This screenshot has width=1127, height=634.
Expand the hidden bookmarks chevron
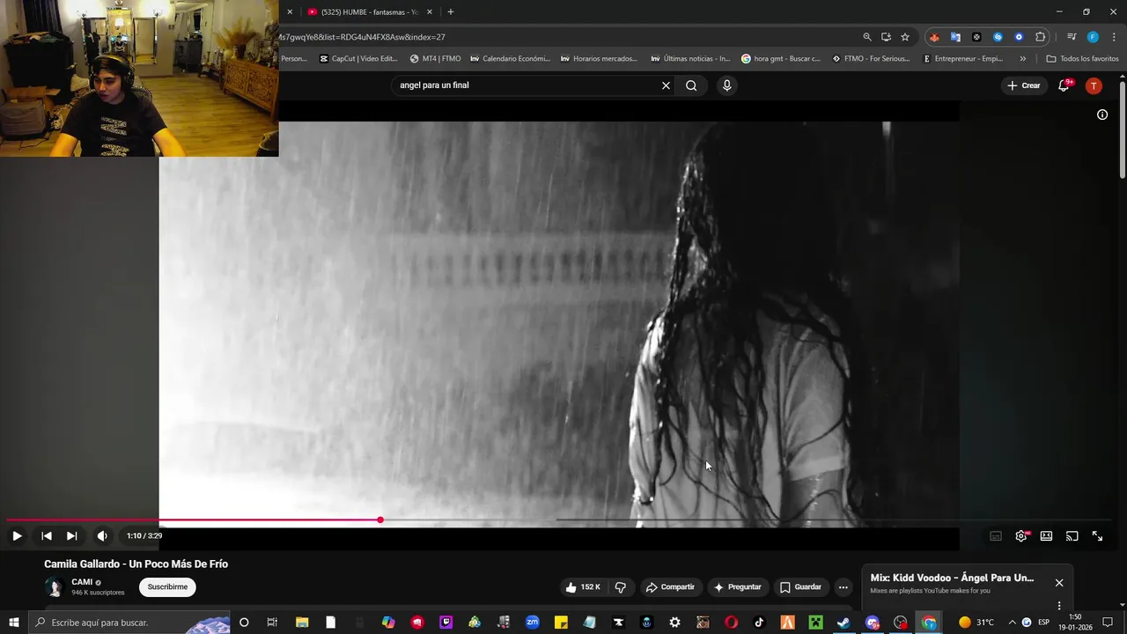[x=1022, y=59]
